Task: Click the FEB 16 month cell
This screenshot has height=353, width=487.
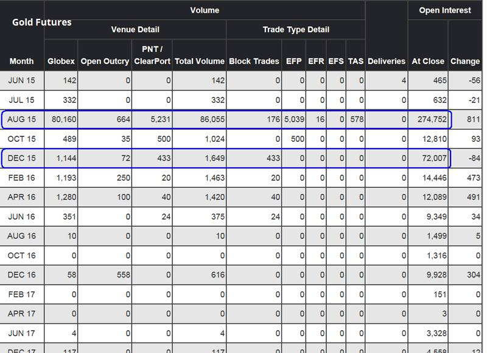Action: (22, 178)
